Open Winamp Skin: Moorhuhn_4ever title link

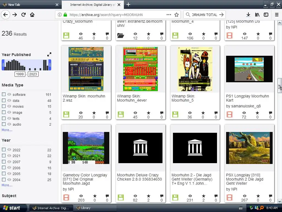coord(132,98)
